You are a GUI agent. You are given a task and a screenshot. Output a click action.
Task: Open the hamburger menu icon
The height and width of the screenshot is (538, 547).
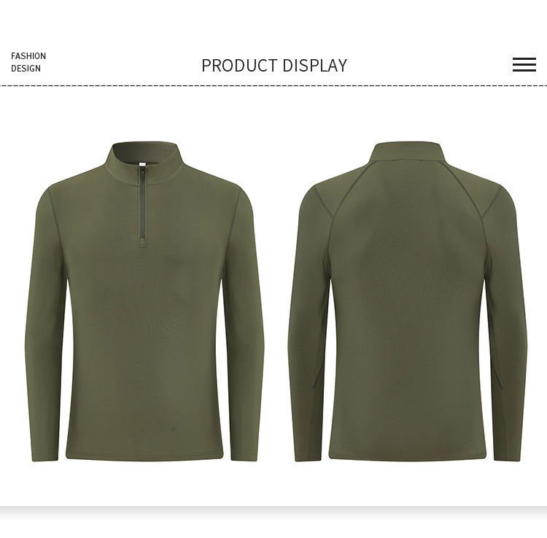click(524, 64)
